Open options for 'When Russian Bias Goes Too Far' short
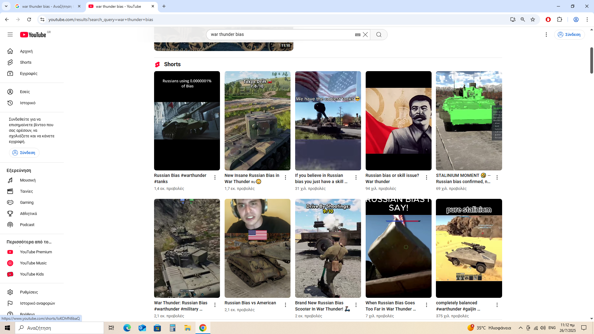Viewport: 594px width, 334px height. pos(427,305)
